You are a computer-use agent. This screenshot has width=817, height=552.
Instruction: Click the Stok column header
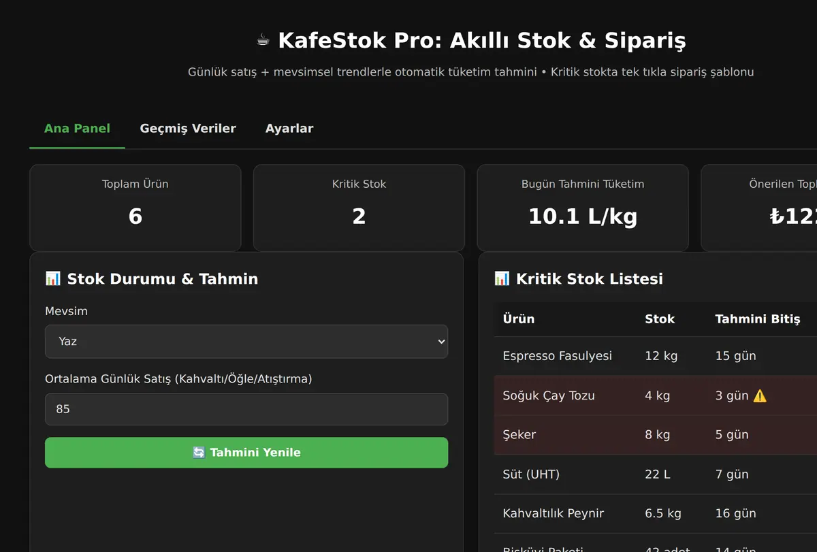pyautogui.click(x=660, y=319)
